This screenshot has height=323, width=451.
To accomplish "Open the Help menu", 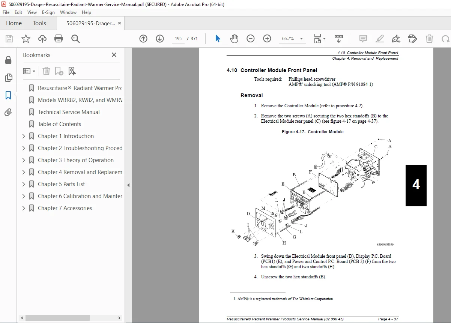I will [x=86, y=12].
